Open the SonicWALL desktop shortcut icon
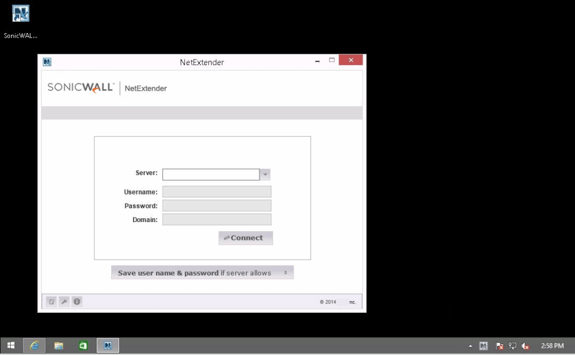The width and height of the screenshot is (575, 355). pyautogui.click(x=21, y=14)
